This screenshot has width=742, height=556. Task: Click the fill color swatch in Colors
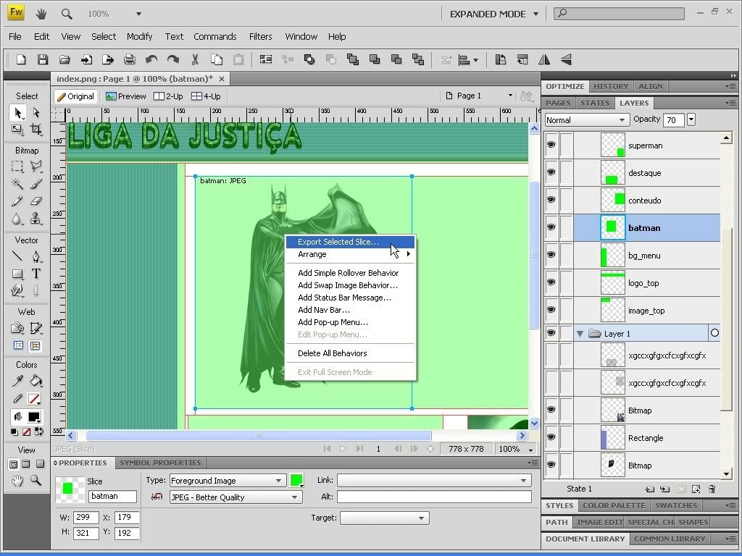tap(34, 416)
